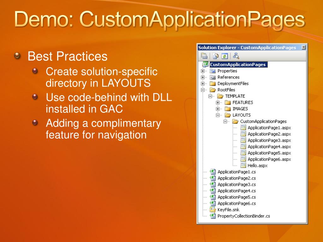
Task: Click the View Class Diagram toolbar icon
Action: (x=236, y=56)
